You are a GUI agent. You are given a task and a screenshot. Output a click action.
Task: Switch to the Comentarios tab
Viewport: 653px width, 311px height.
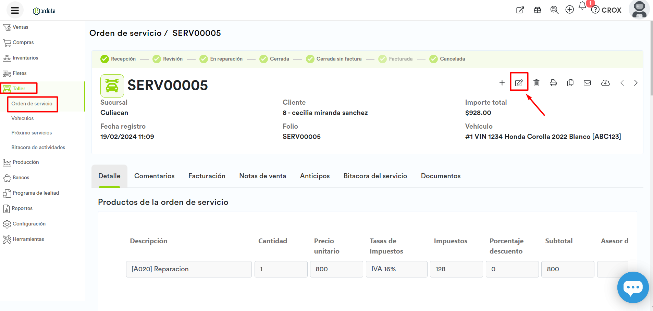(x=154, y=176)
